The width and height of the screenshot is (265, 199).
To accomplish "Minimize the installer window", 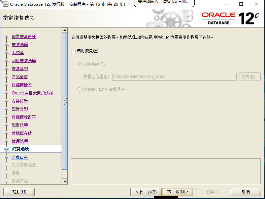I will (226, 4).
